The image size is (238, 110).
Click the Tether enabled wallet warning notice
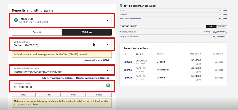[x=62, y=103]
